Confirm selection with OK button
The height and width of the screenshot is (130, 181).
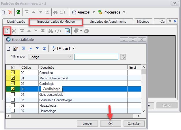(111, 124)
